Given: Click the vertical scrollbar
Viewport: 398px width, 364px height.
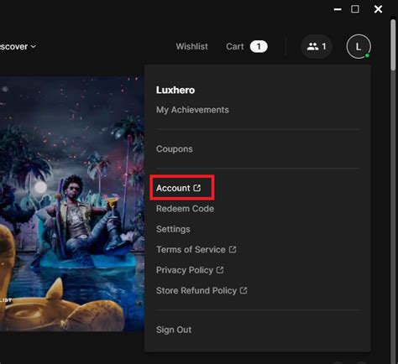Looking at the screenshot, I should pyautogui.click(x=393, y=44).
